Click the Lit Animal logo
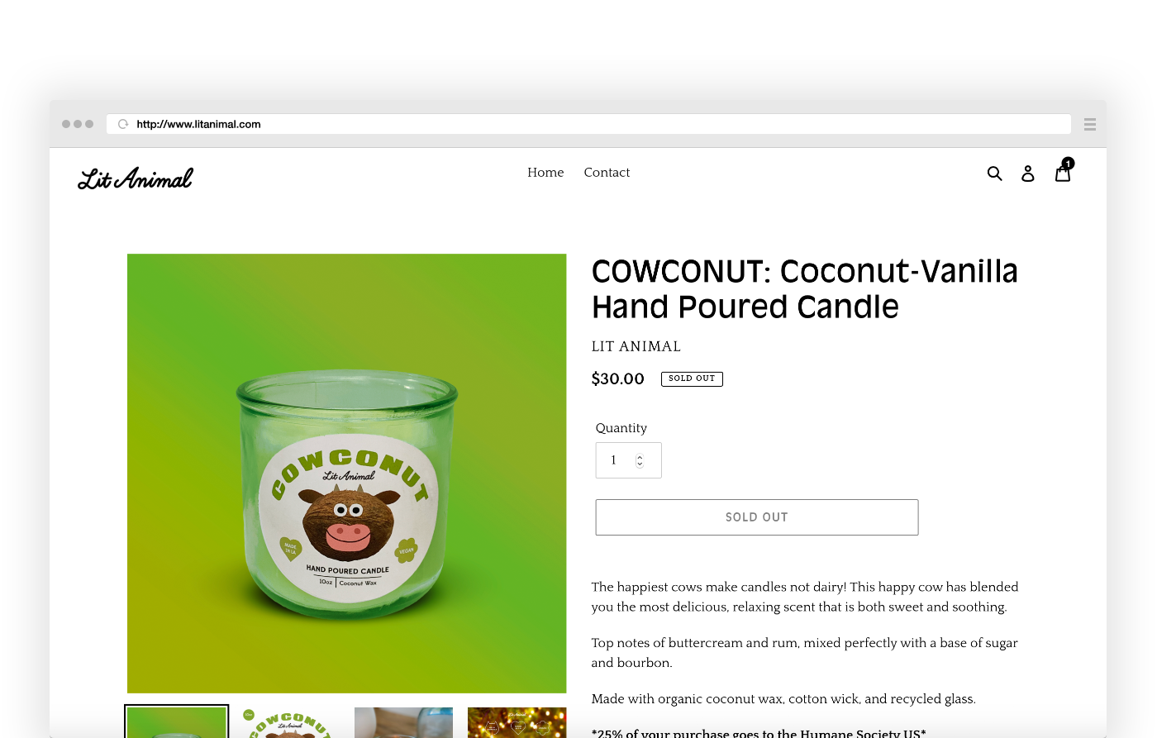Image resolution: width=1157 pixels, height=738 pixels. [136, 178]
